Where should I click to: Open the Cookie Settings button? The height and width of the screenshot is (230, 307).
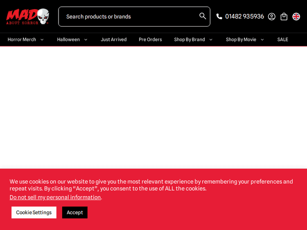pos(34,212)
